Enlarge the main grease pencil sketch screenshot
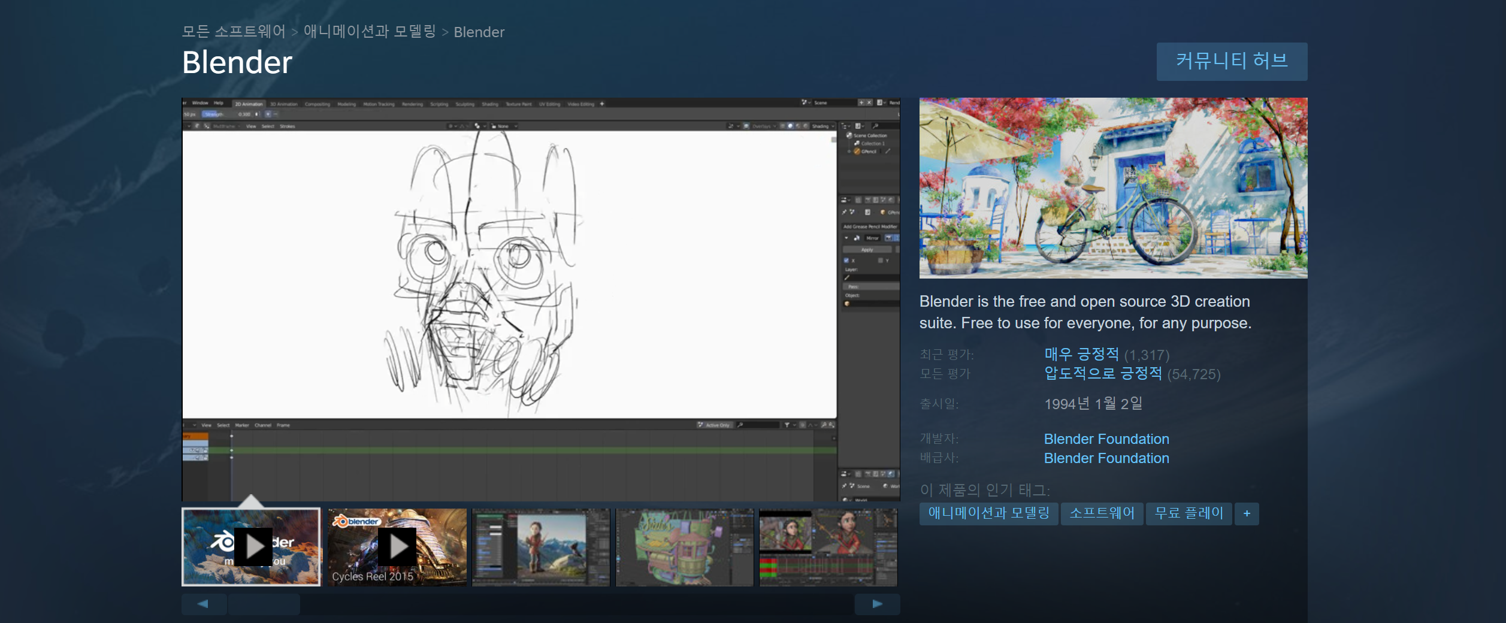Viewport: 1506px width, 623px height. tap(540, 299)
